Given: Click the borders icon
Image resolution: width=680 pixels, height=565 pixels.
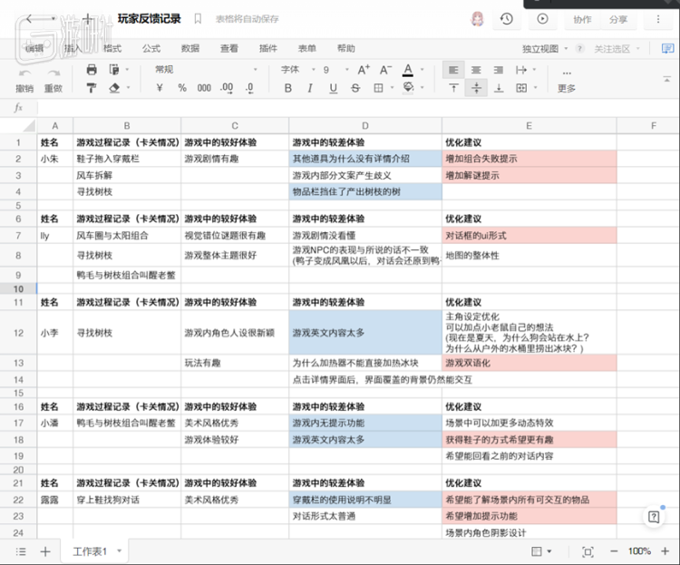Looking at the screenshot, I should tap(379, 88).
